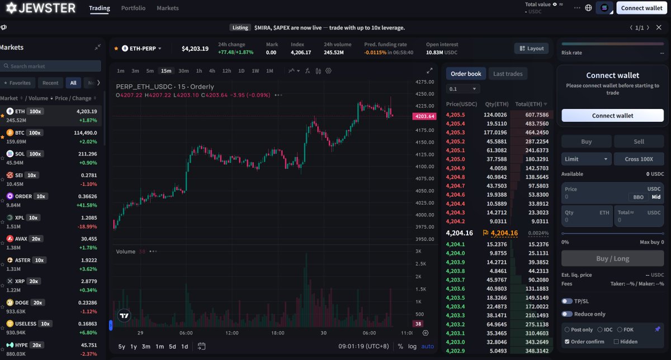Open the order book 0.1 precision dropdown
Screen dimensions: 671x360
(463, 89)
